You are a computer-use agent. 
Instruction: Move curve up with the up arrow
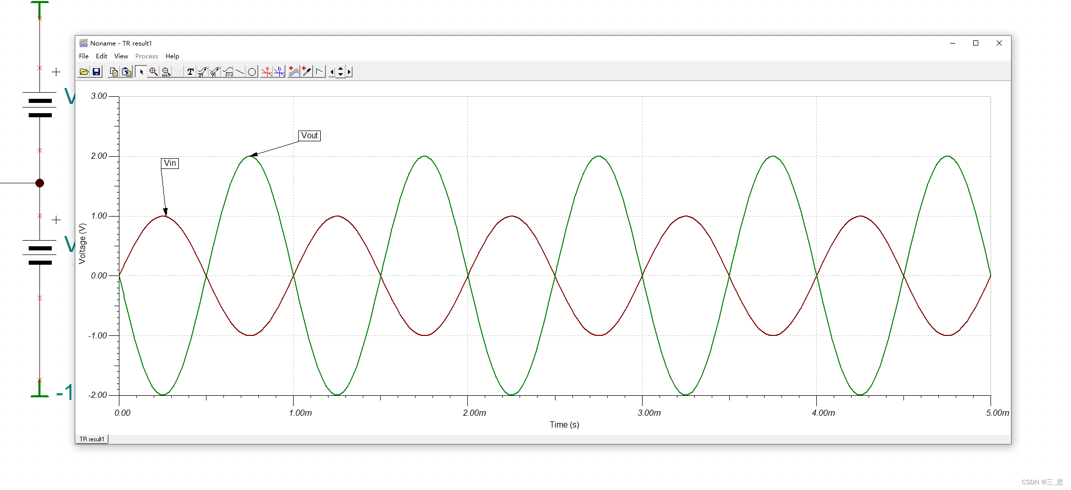[x=340, y=69]
